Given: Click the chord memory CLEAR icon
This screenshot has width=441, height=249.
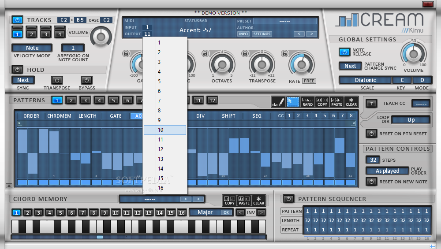Looking at the screenshot, I should pyautogui.click(x=258, y=201).
